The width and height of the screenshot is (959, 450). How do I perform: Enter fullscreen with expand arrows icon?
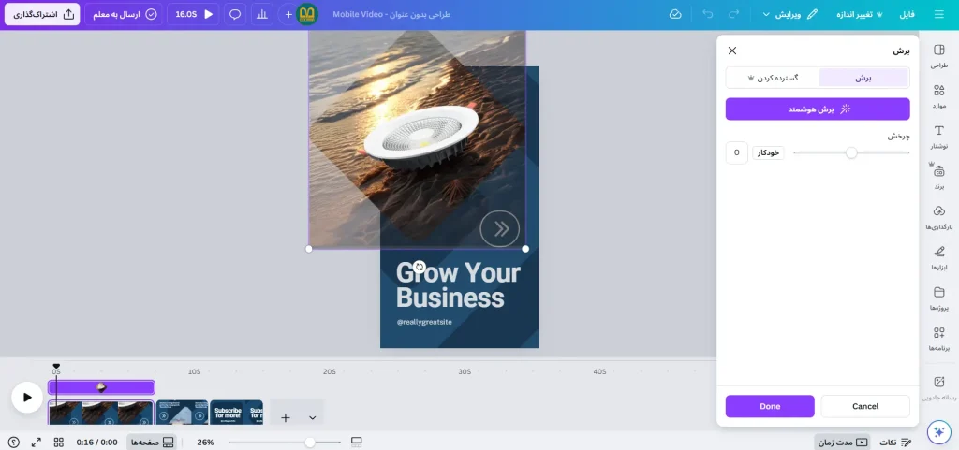point(37,443)
